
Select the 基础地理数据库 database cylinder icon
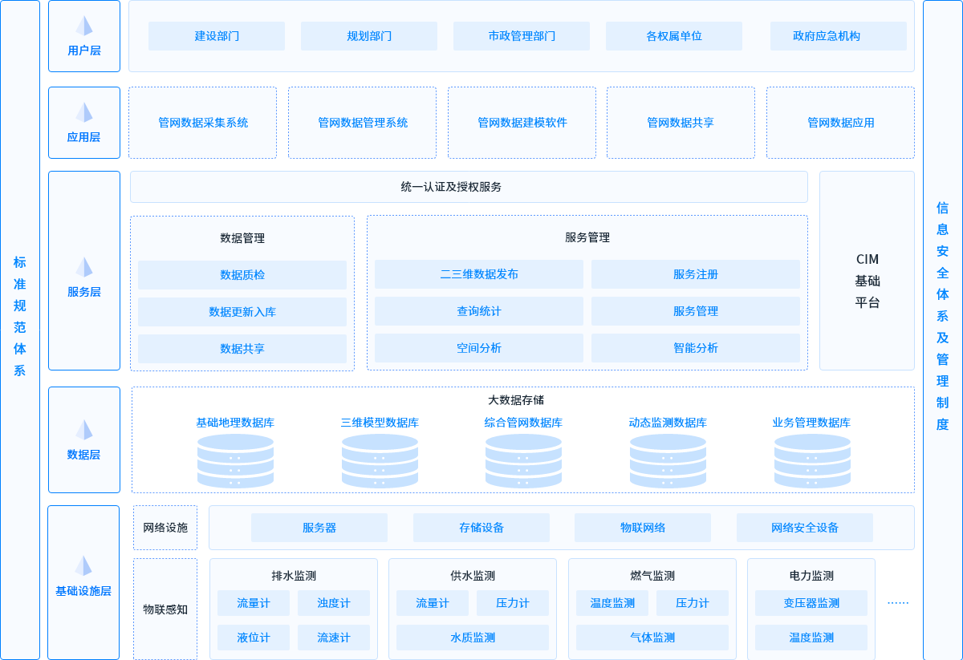click(x=235, y=461)
